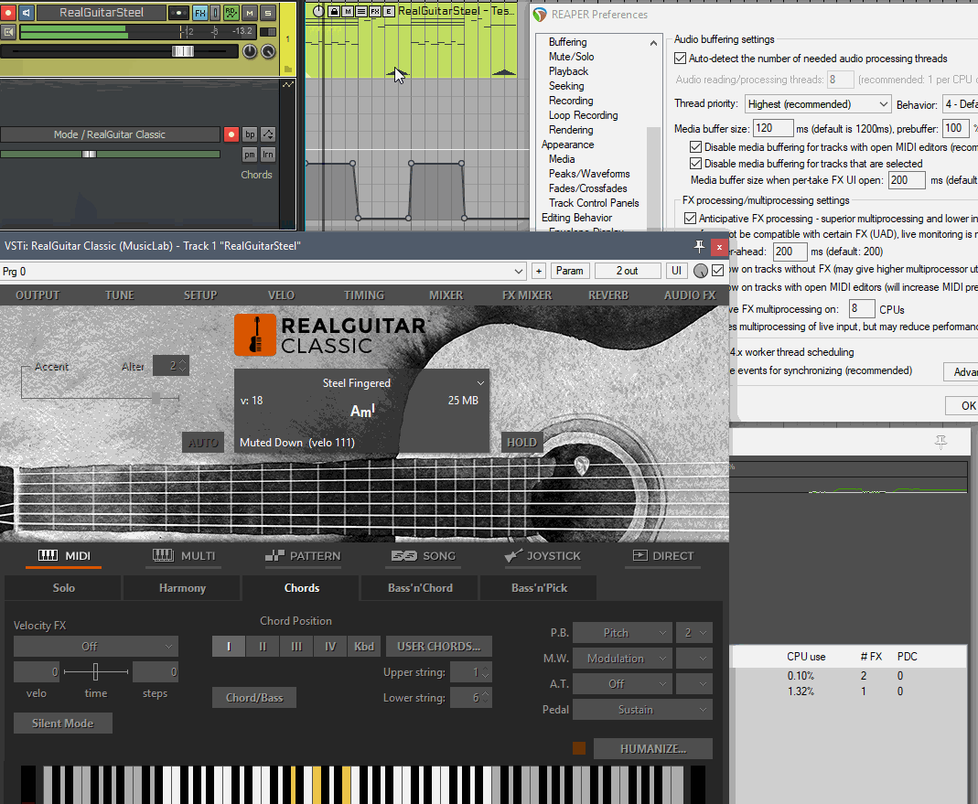
Task: Click the track envelope/automation mode icon
Action: click(x=231, y=13)
